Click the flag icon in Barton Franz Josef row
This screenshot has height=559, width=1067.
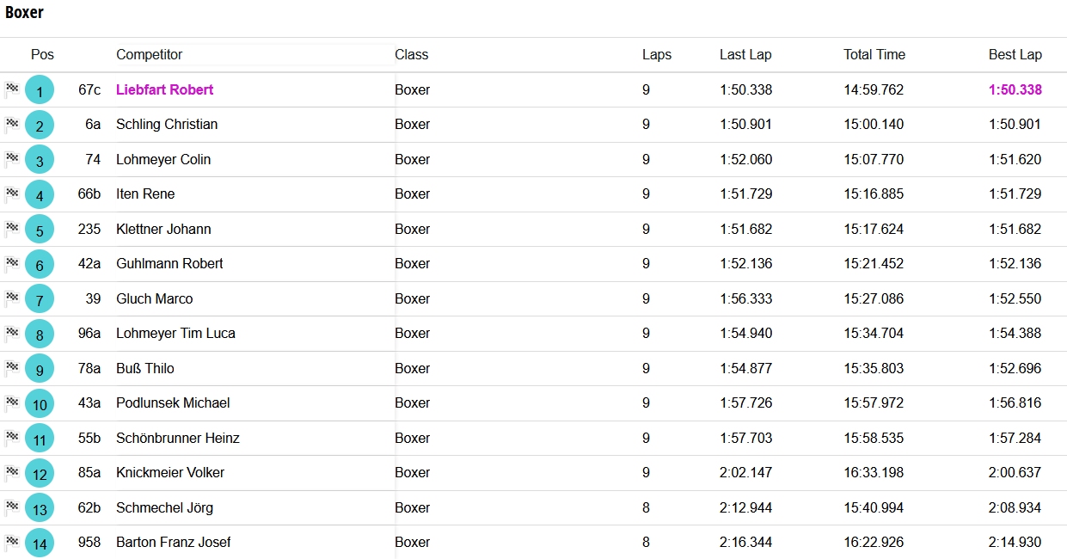pyautogui.click(x=12, y=542)
